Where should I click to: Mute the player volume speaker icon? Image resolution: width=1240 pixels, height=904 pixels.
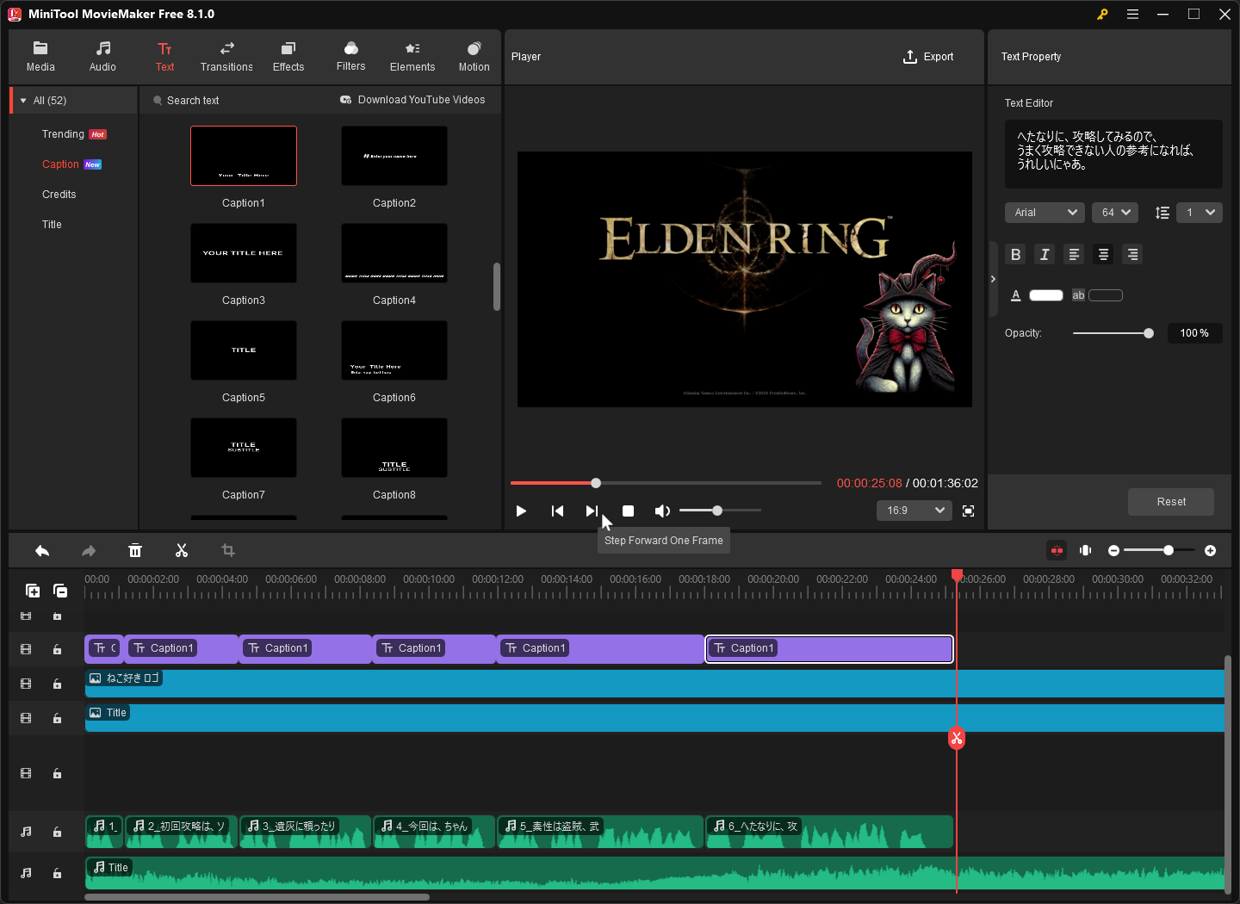(662, 511)
